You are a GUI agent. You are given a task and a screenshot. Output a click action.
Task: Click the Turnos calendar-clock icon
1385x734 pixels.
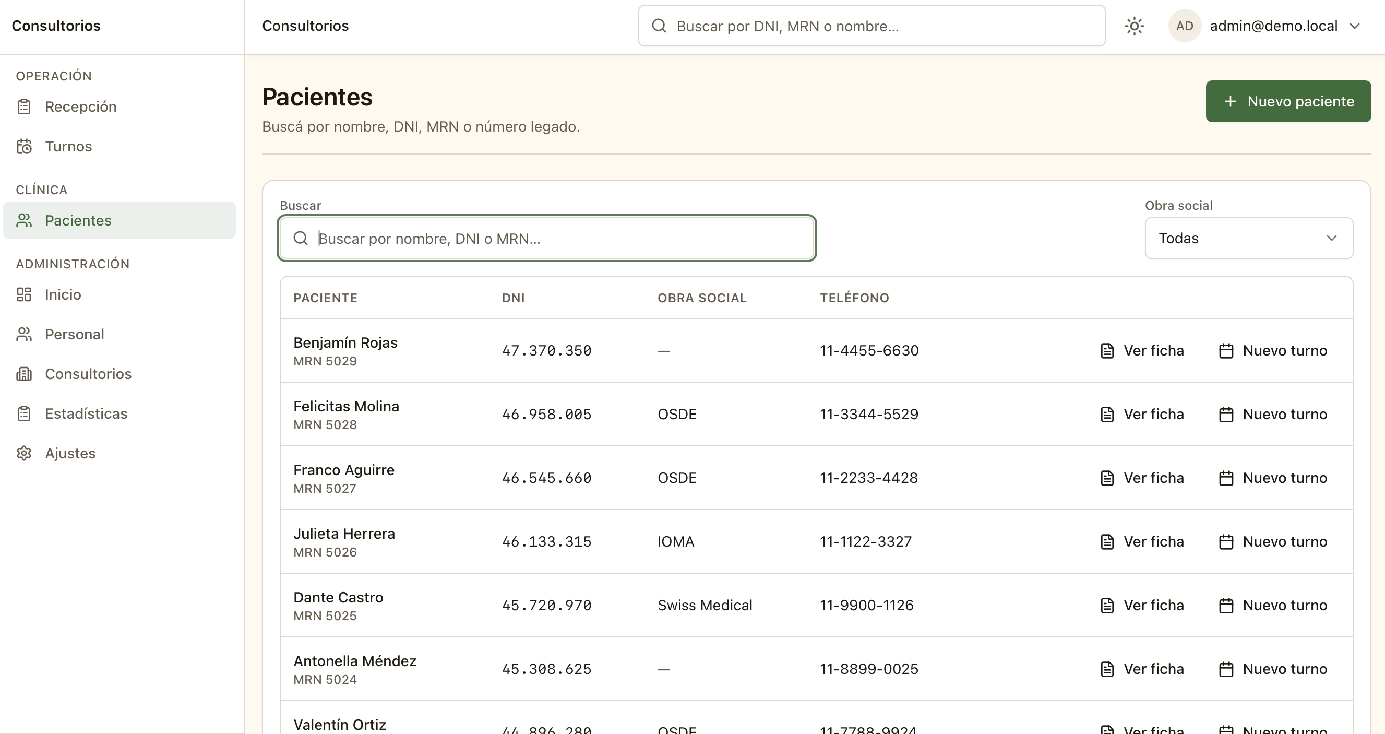[24, 146]
